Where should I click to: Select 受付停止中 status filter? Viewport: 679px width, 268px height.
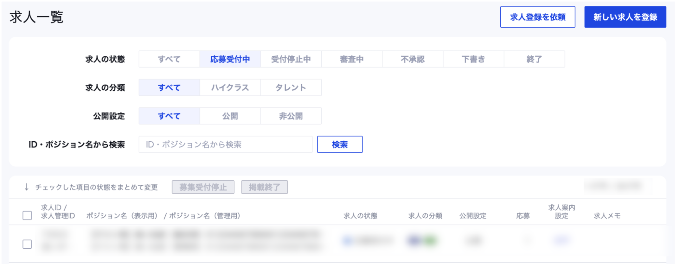pos(291,59)
